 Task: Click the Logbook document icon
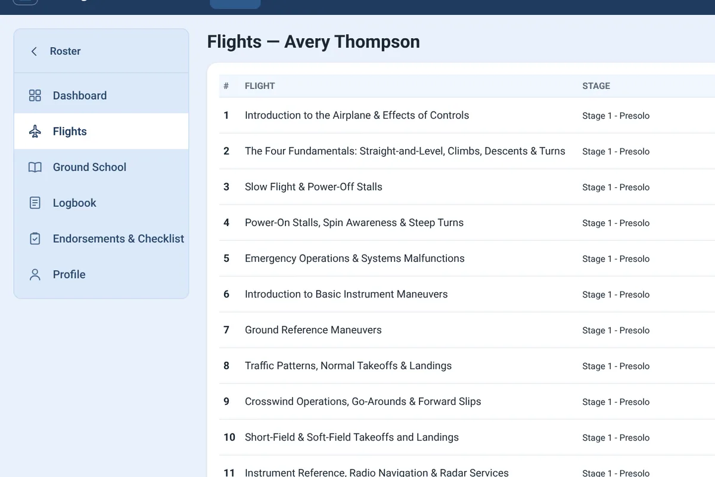[x=35, y=203]
